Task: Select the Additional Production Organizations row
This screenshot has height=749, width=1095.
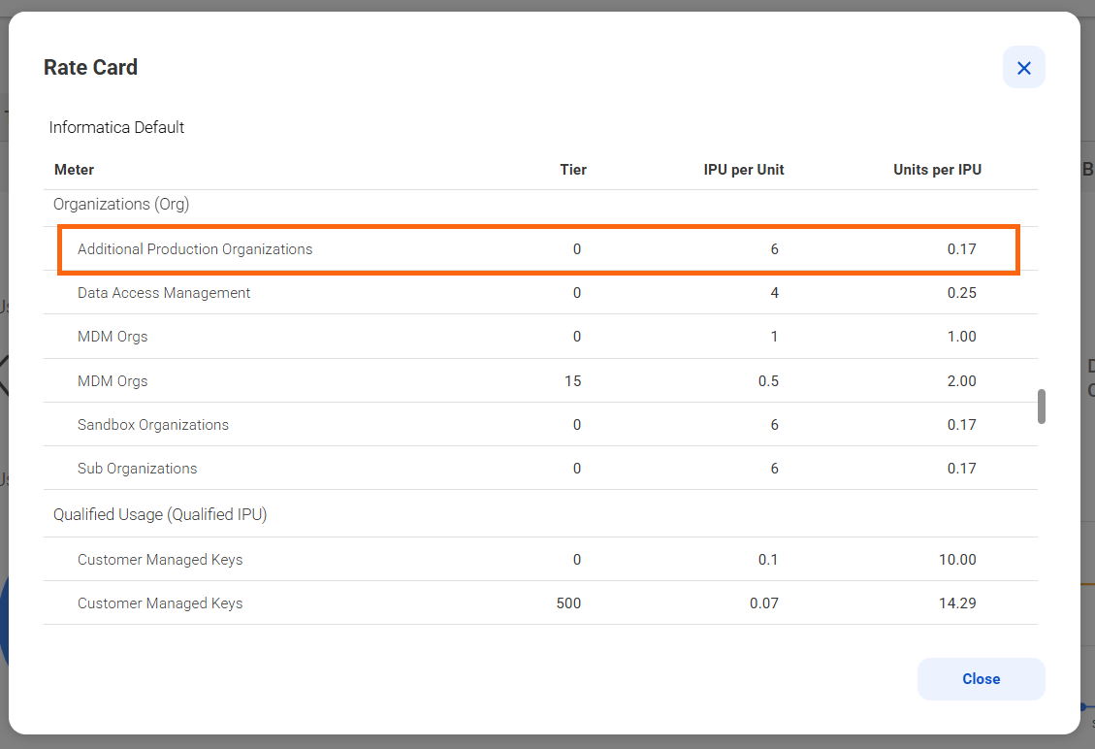Action: click(x=538, y=249)
